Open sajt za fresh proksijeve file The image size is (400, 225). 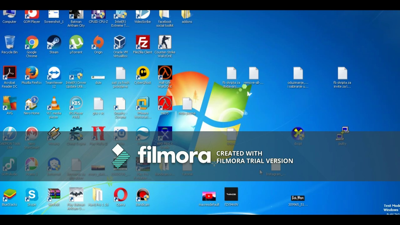pos(120,73)
